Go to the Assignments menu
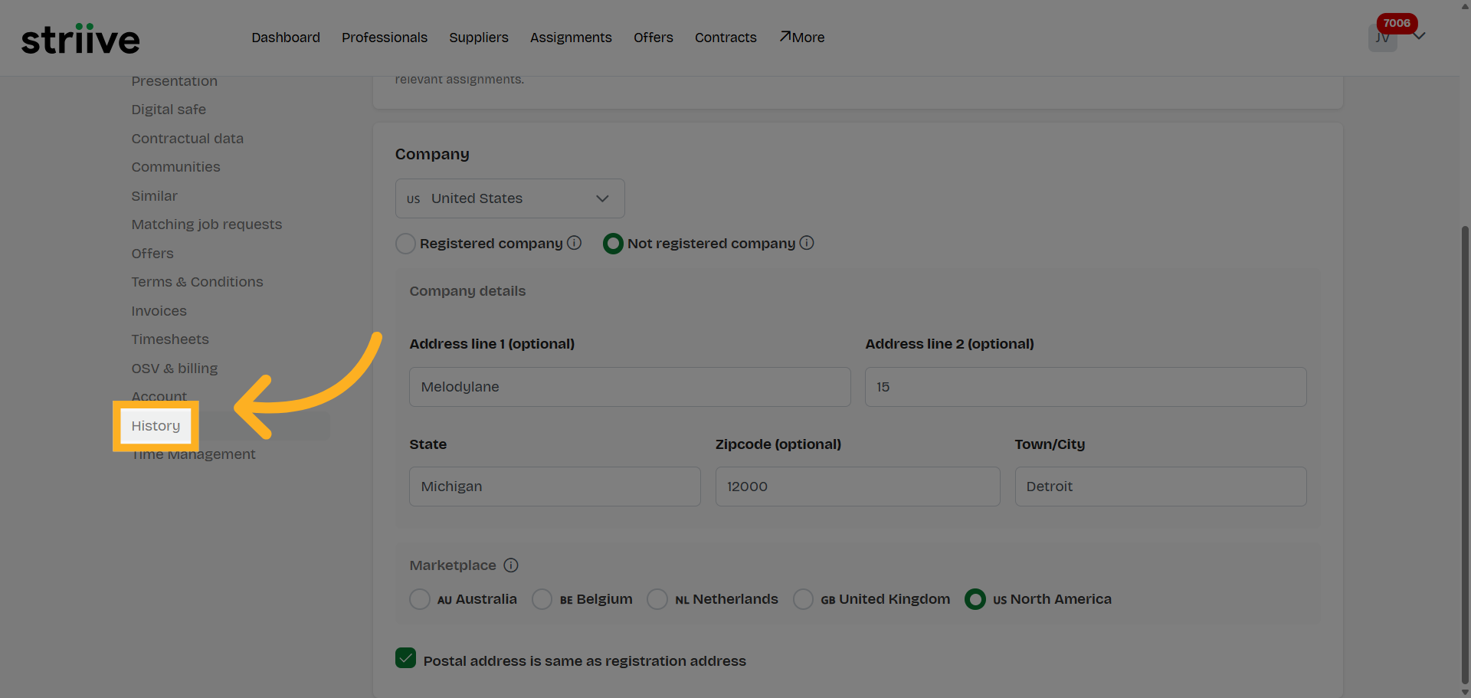The width and height of the screenshot is (1471, 698). click(571, 38)
